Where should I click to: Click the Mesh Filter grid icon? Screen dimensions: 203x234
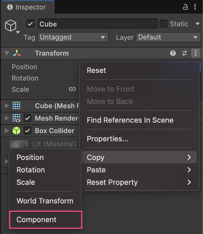click(x=16, y=106)
